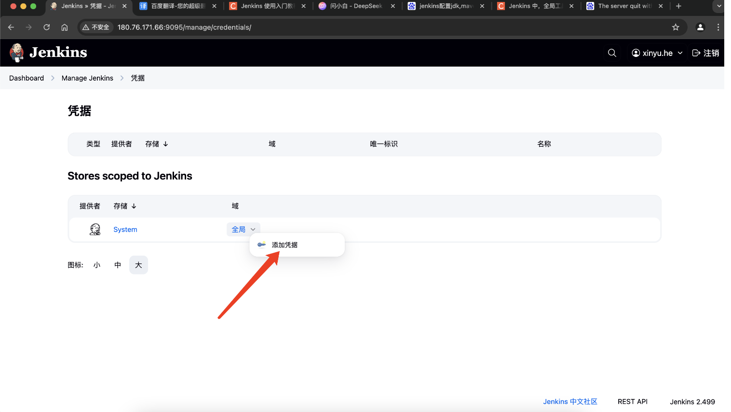
Task: Open the System store link
Action: [x=125, y=230]
